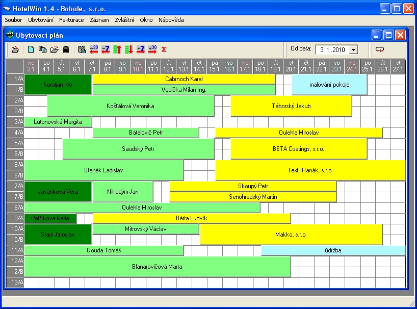This screenshot has height=309, width=417.
Task: Click the green rows up arrow icon
Action: pos(117,49)
